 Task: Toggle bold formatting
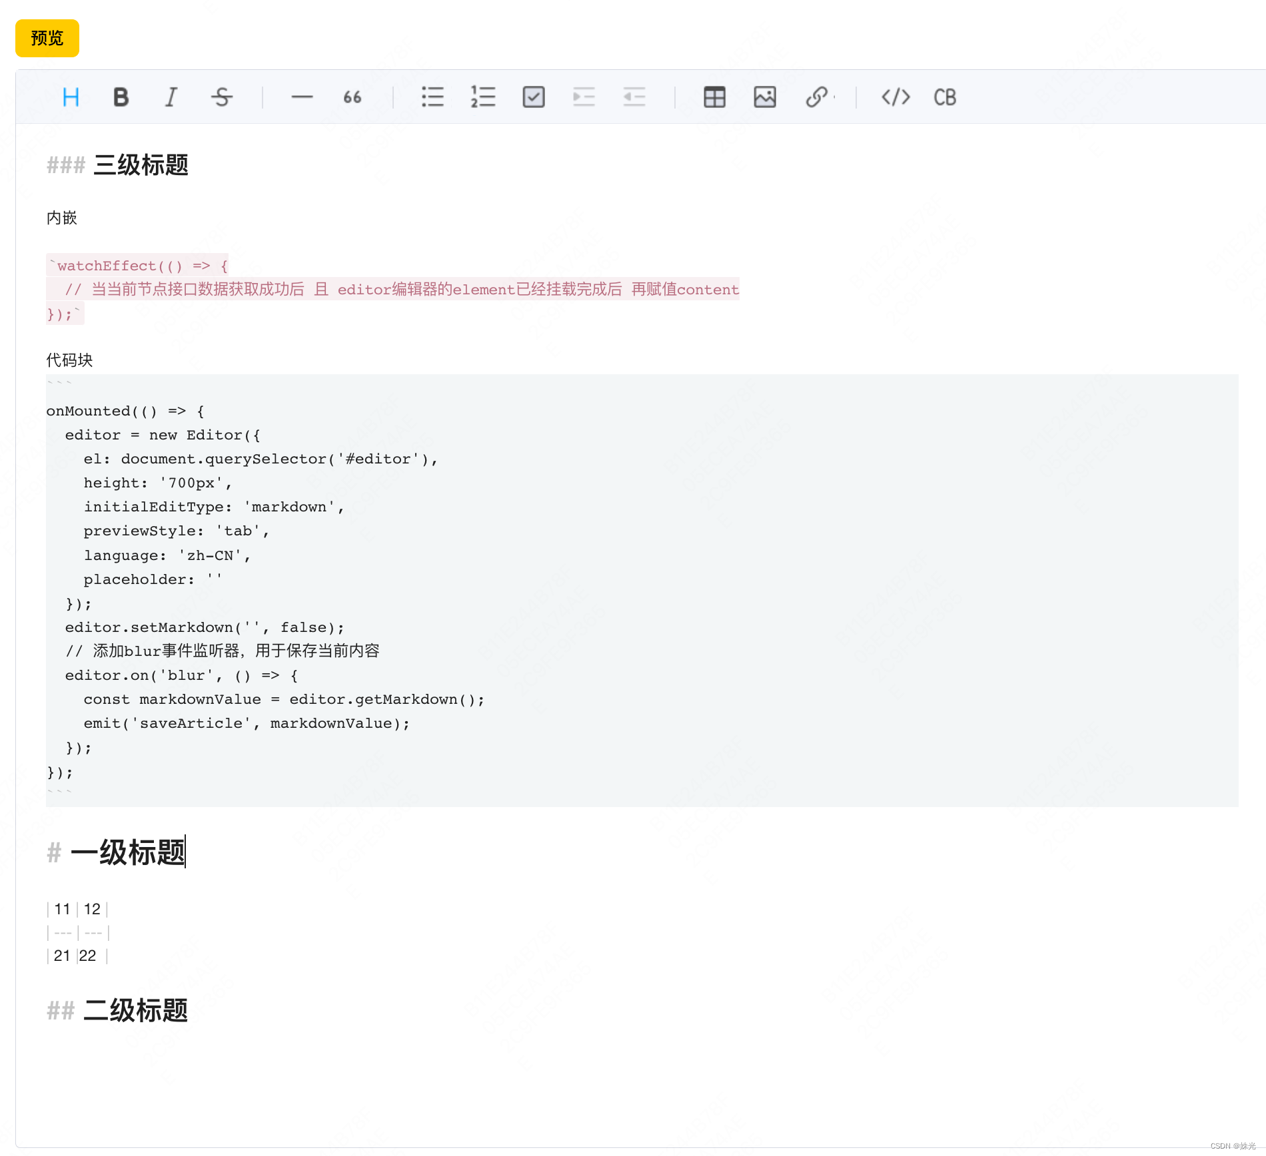(x=121, y=97)
